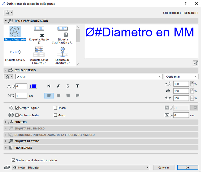The height and width of the screenshot is (172, 201).
Task: Select the Etiqueta de Abertura 27 type
Action: click(x=63, y=55)
